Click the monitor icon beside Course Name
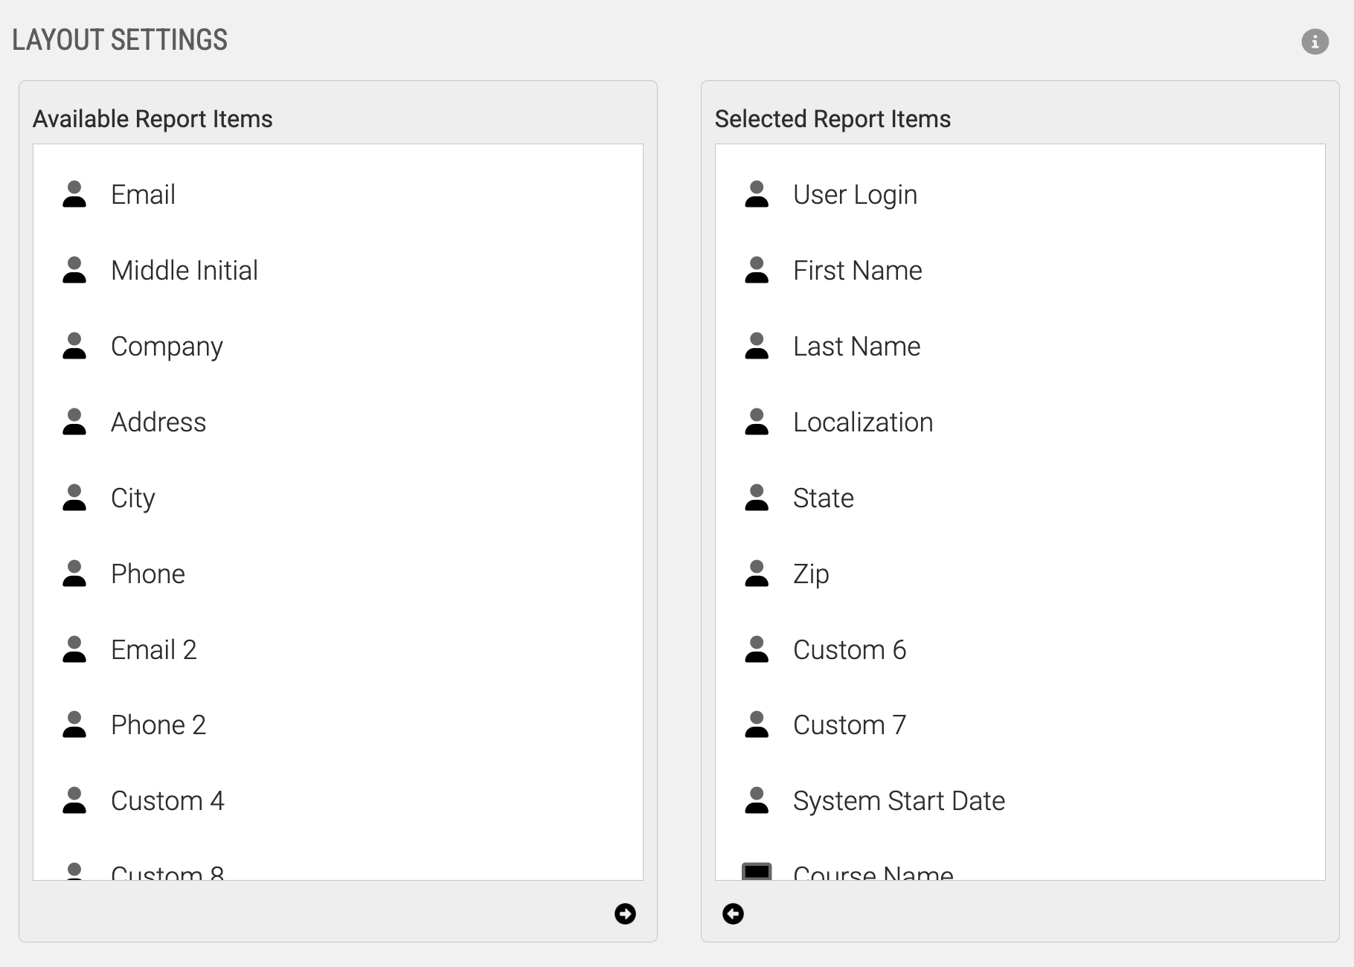The image size is (1354, 967). (x=757, y=872)
